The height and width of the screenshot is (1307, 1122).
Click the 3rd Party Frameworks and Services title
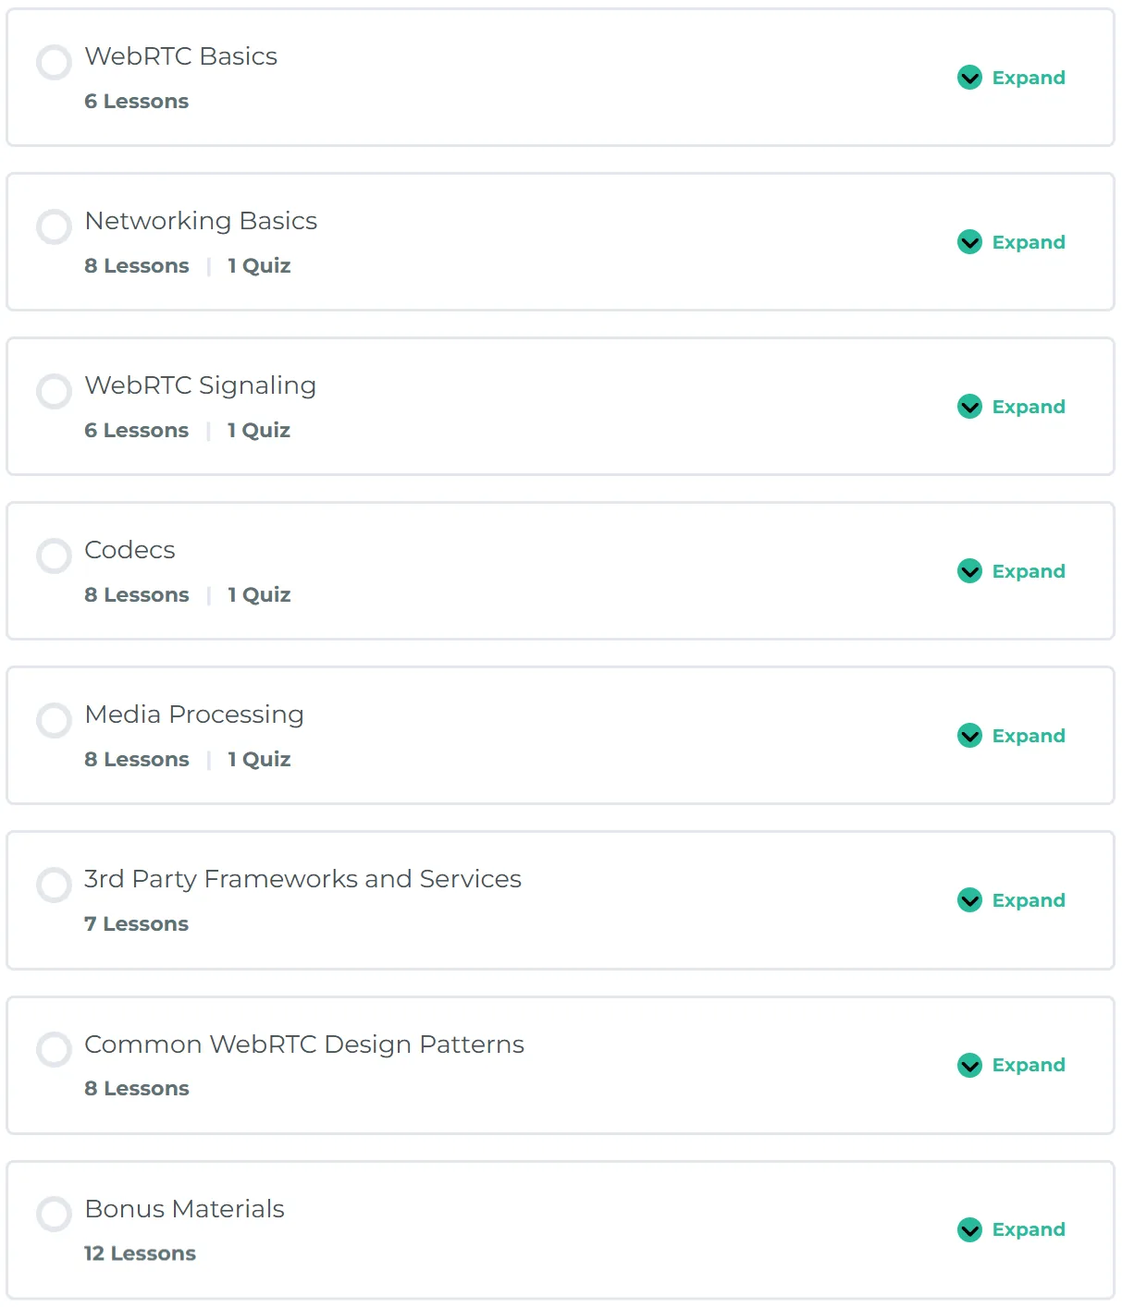(x=302, y=879)
